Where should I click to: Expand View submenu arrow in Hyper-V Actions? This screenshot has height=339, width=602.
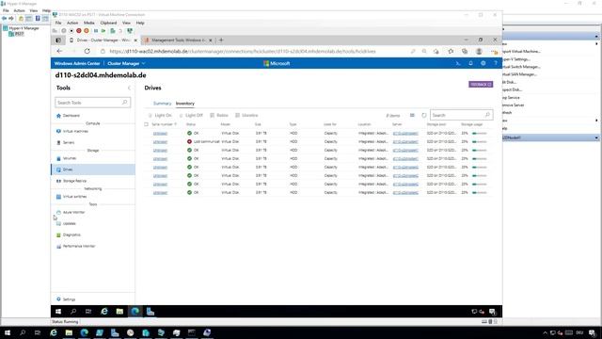(x=596, y=121)
